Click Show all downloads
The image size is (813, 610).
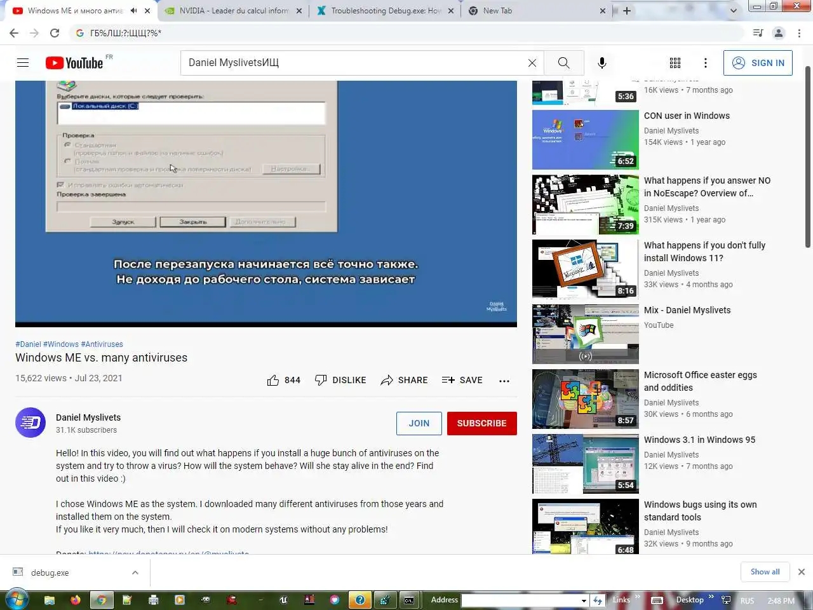click(x=765, y=572)
